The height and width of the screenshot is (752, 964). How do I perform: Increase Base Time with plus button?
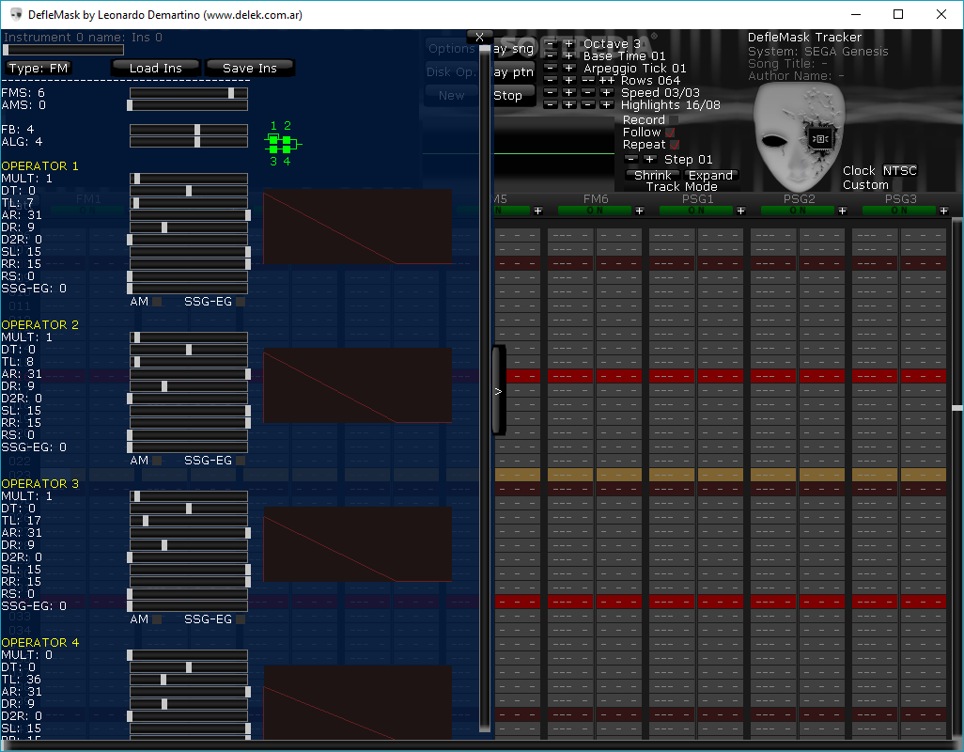pos(568,56)
